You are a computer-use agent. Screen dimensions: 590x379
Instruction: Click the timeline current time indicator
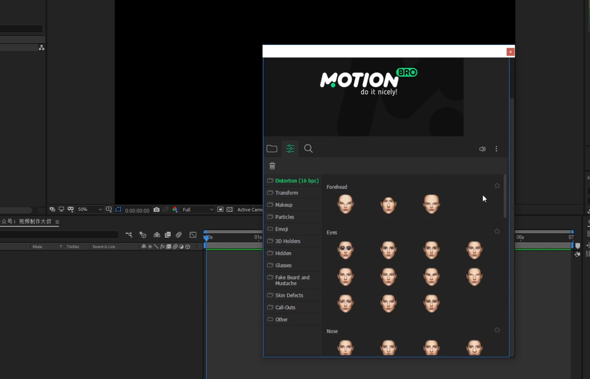pyautogui.click(x=206, y=238)
